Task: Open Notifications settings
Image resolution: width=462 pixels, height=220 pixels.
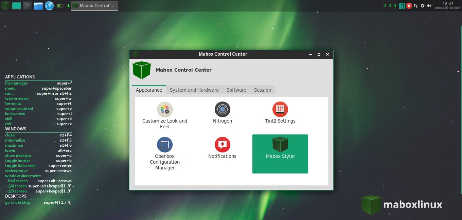Action: pyautogui.click(x=223, y=148)
